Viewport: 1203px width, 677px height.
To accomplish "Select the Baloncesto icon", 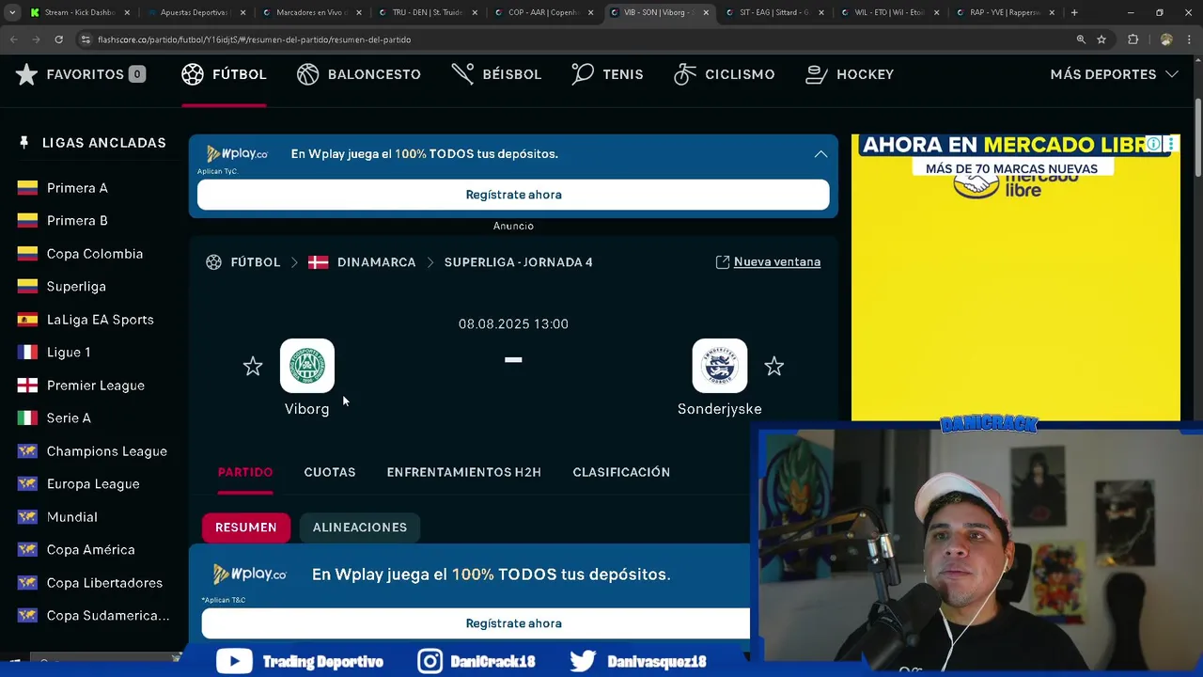I will [308, 74].
